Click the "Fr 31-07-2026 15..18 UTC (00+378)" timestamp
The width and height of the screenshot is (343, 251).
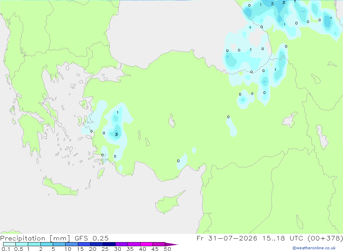(x=270, y=238)
